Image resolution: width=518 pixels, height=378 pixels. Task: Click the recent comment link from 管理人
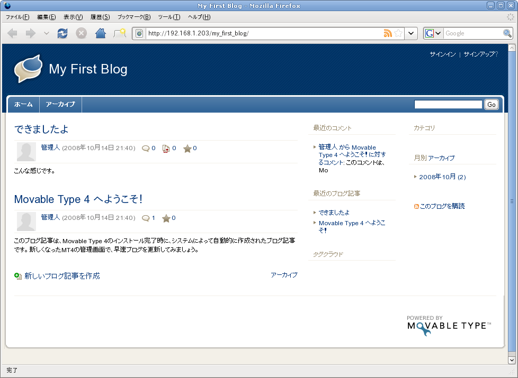(352, 155)
